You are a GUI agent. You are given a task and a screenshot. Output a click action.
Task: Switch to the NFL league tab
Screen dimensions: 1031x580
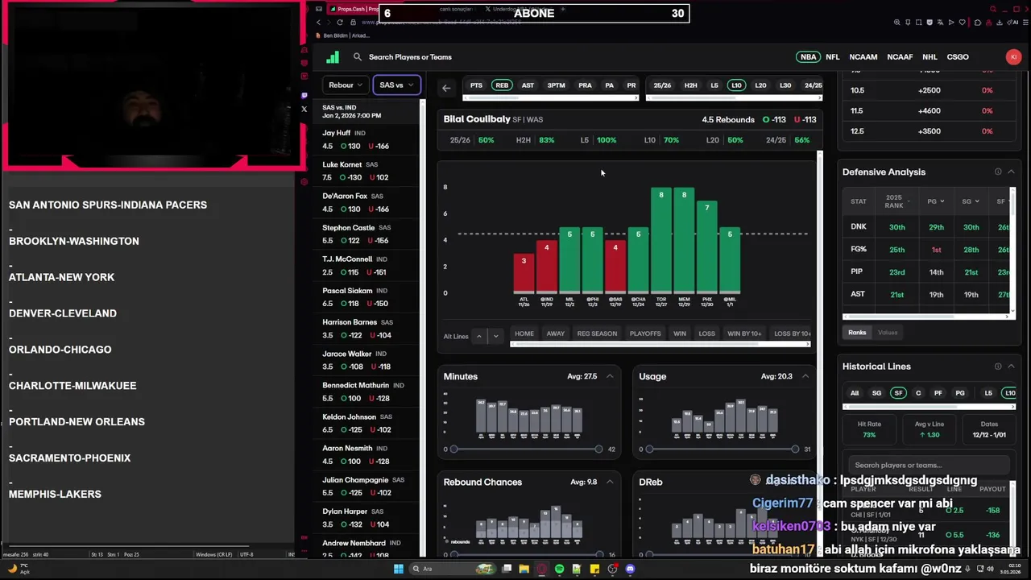833,57
